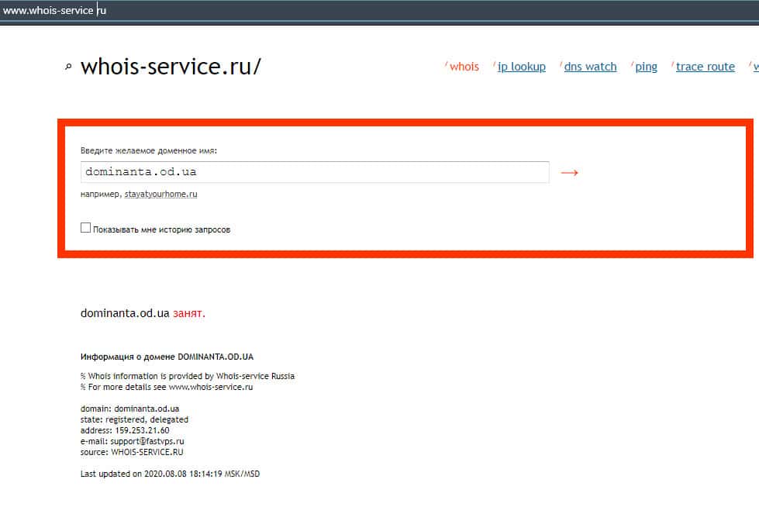Screen dimensions: 759x507
Task: Select the whois menu item
Action: click(x=464, y=67)
